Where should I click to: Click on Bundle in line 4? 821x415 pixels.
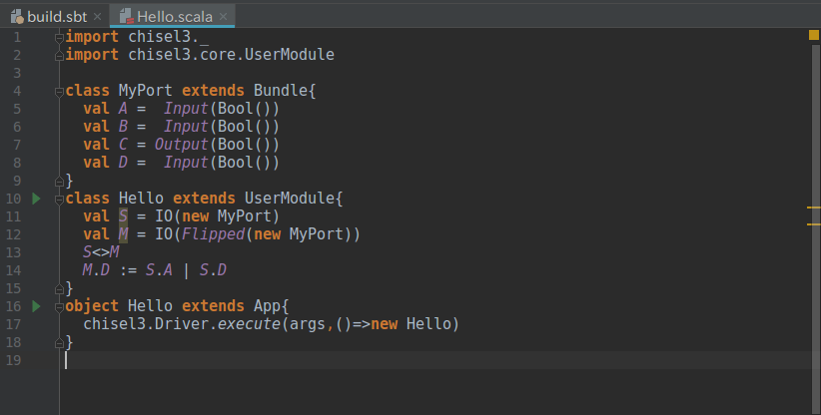click(x=282, y=91)
